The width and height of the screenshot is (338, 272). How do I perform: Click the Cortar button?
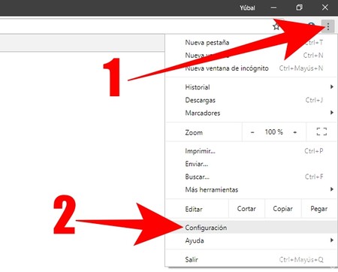point(246,209)
